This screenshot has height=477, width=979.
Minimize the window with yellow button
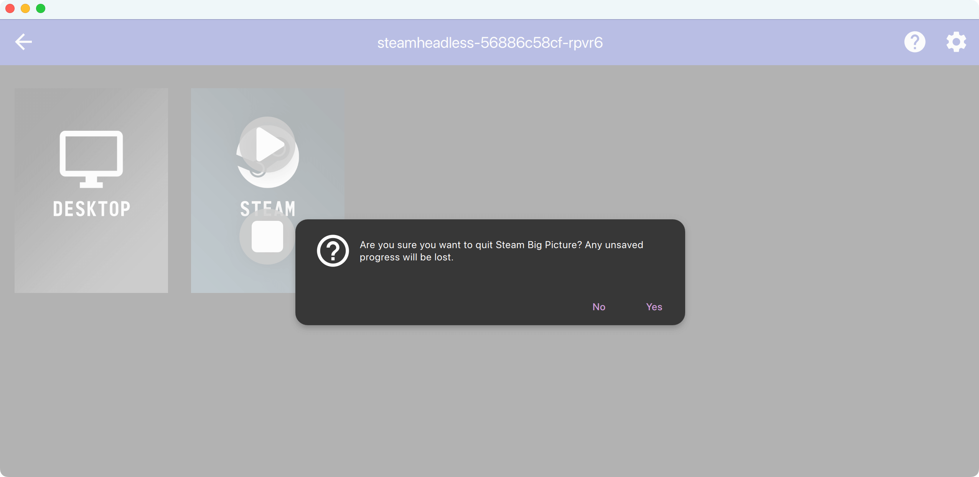(x=25, y=8)
